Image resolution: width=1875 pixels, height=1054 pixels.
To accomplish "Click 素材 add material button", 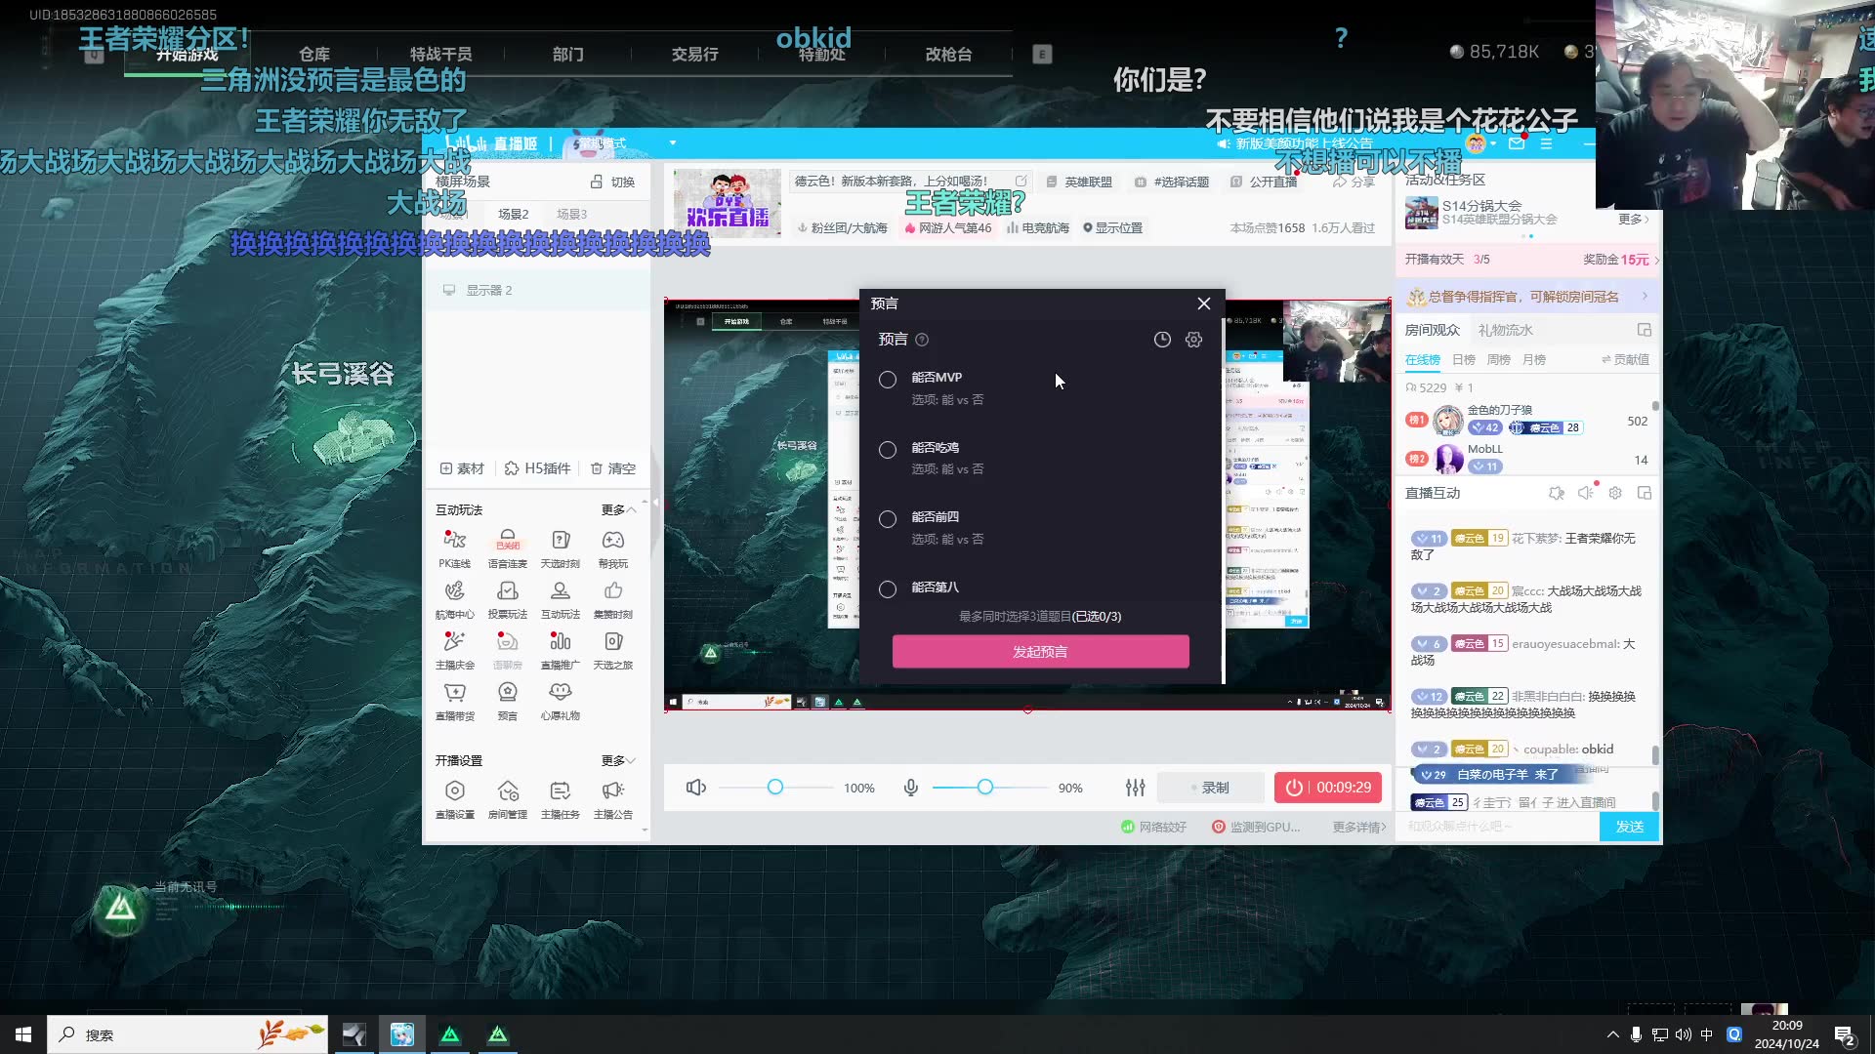I will (462, 468).
